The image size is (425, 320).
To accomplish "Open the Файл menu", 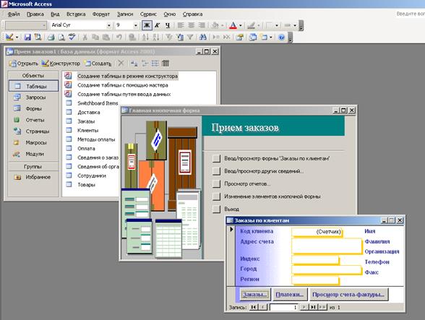I will [14, 14].
